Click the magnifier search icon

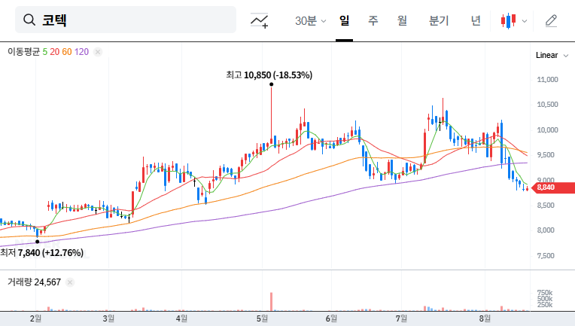(29, 20)
